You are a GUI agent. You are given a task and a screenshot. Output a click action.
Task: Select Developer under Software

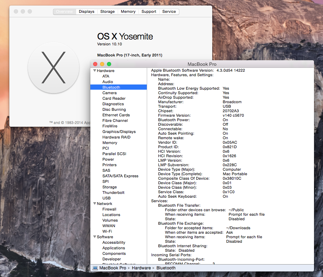112,259
